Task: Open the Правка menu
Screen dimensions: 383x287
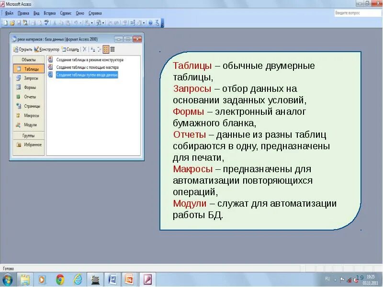Action: tap(23, 13)
